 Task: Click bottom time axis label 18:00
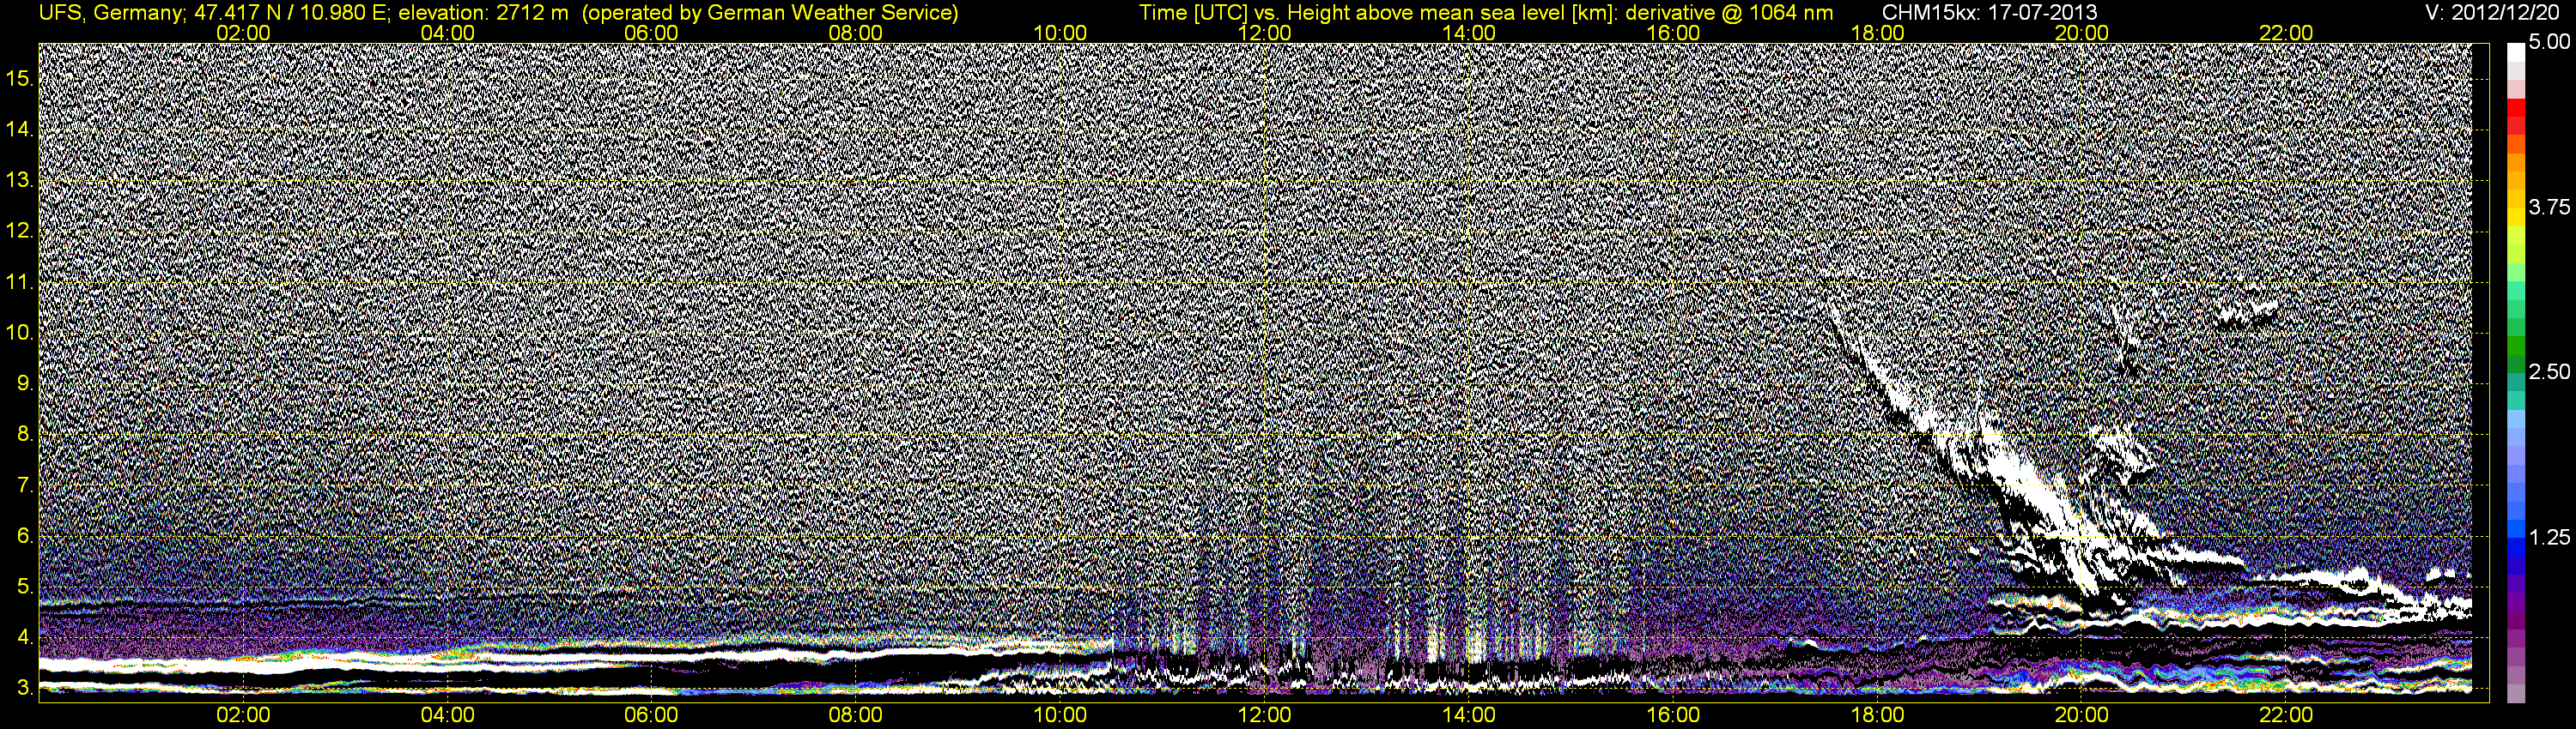click(x=1877, y=715)
